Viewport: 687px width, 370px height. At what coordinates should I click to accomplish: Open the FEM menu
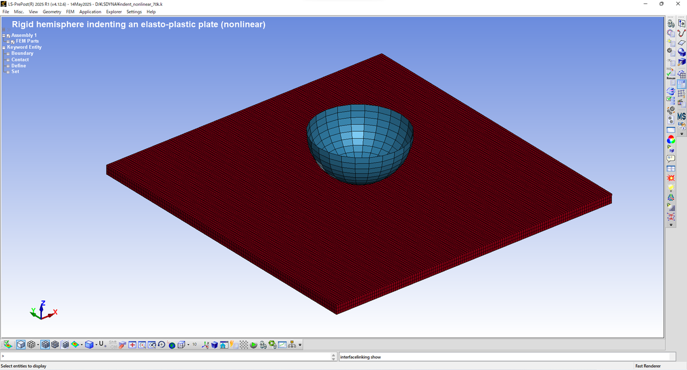[70, 11]
